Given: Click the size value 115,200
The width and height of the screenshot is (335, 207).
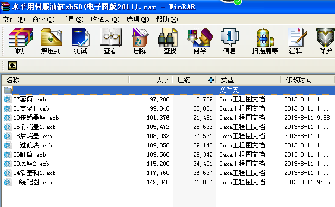Looking at the screenshot, I should point(158,164).
